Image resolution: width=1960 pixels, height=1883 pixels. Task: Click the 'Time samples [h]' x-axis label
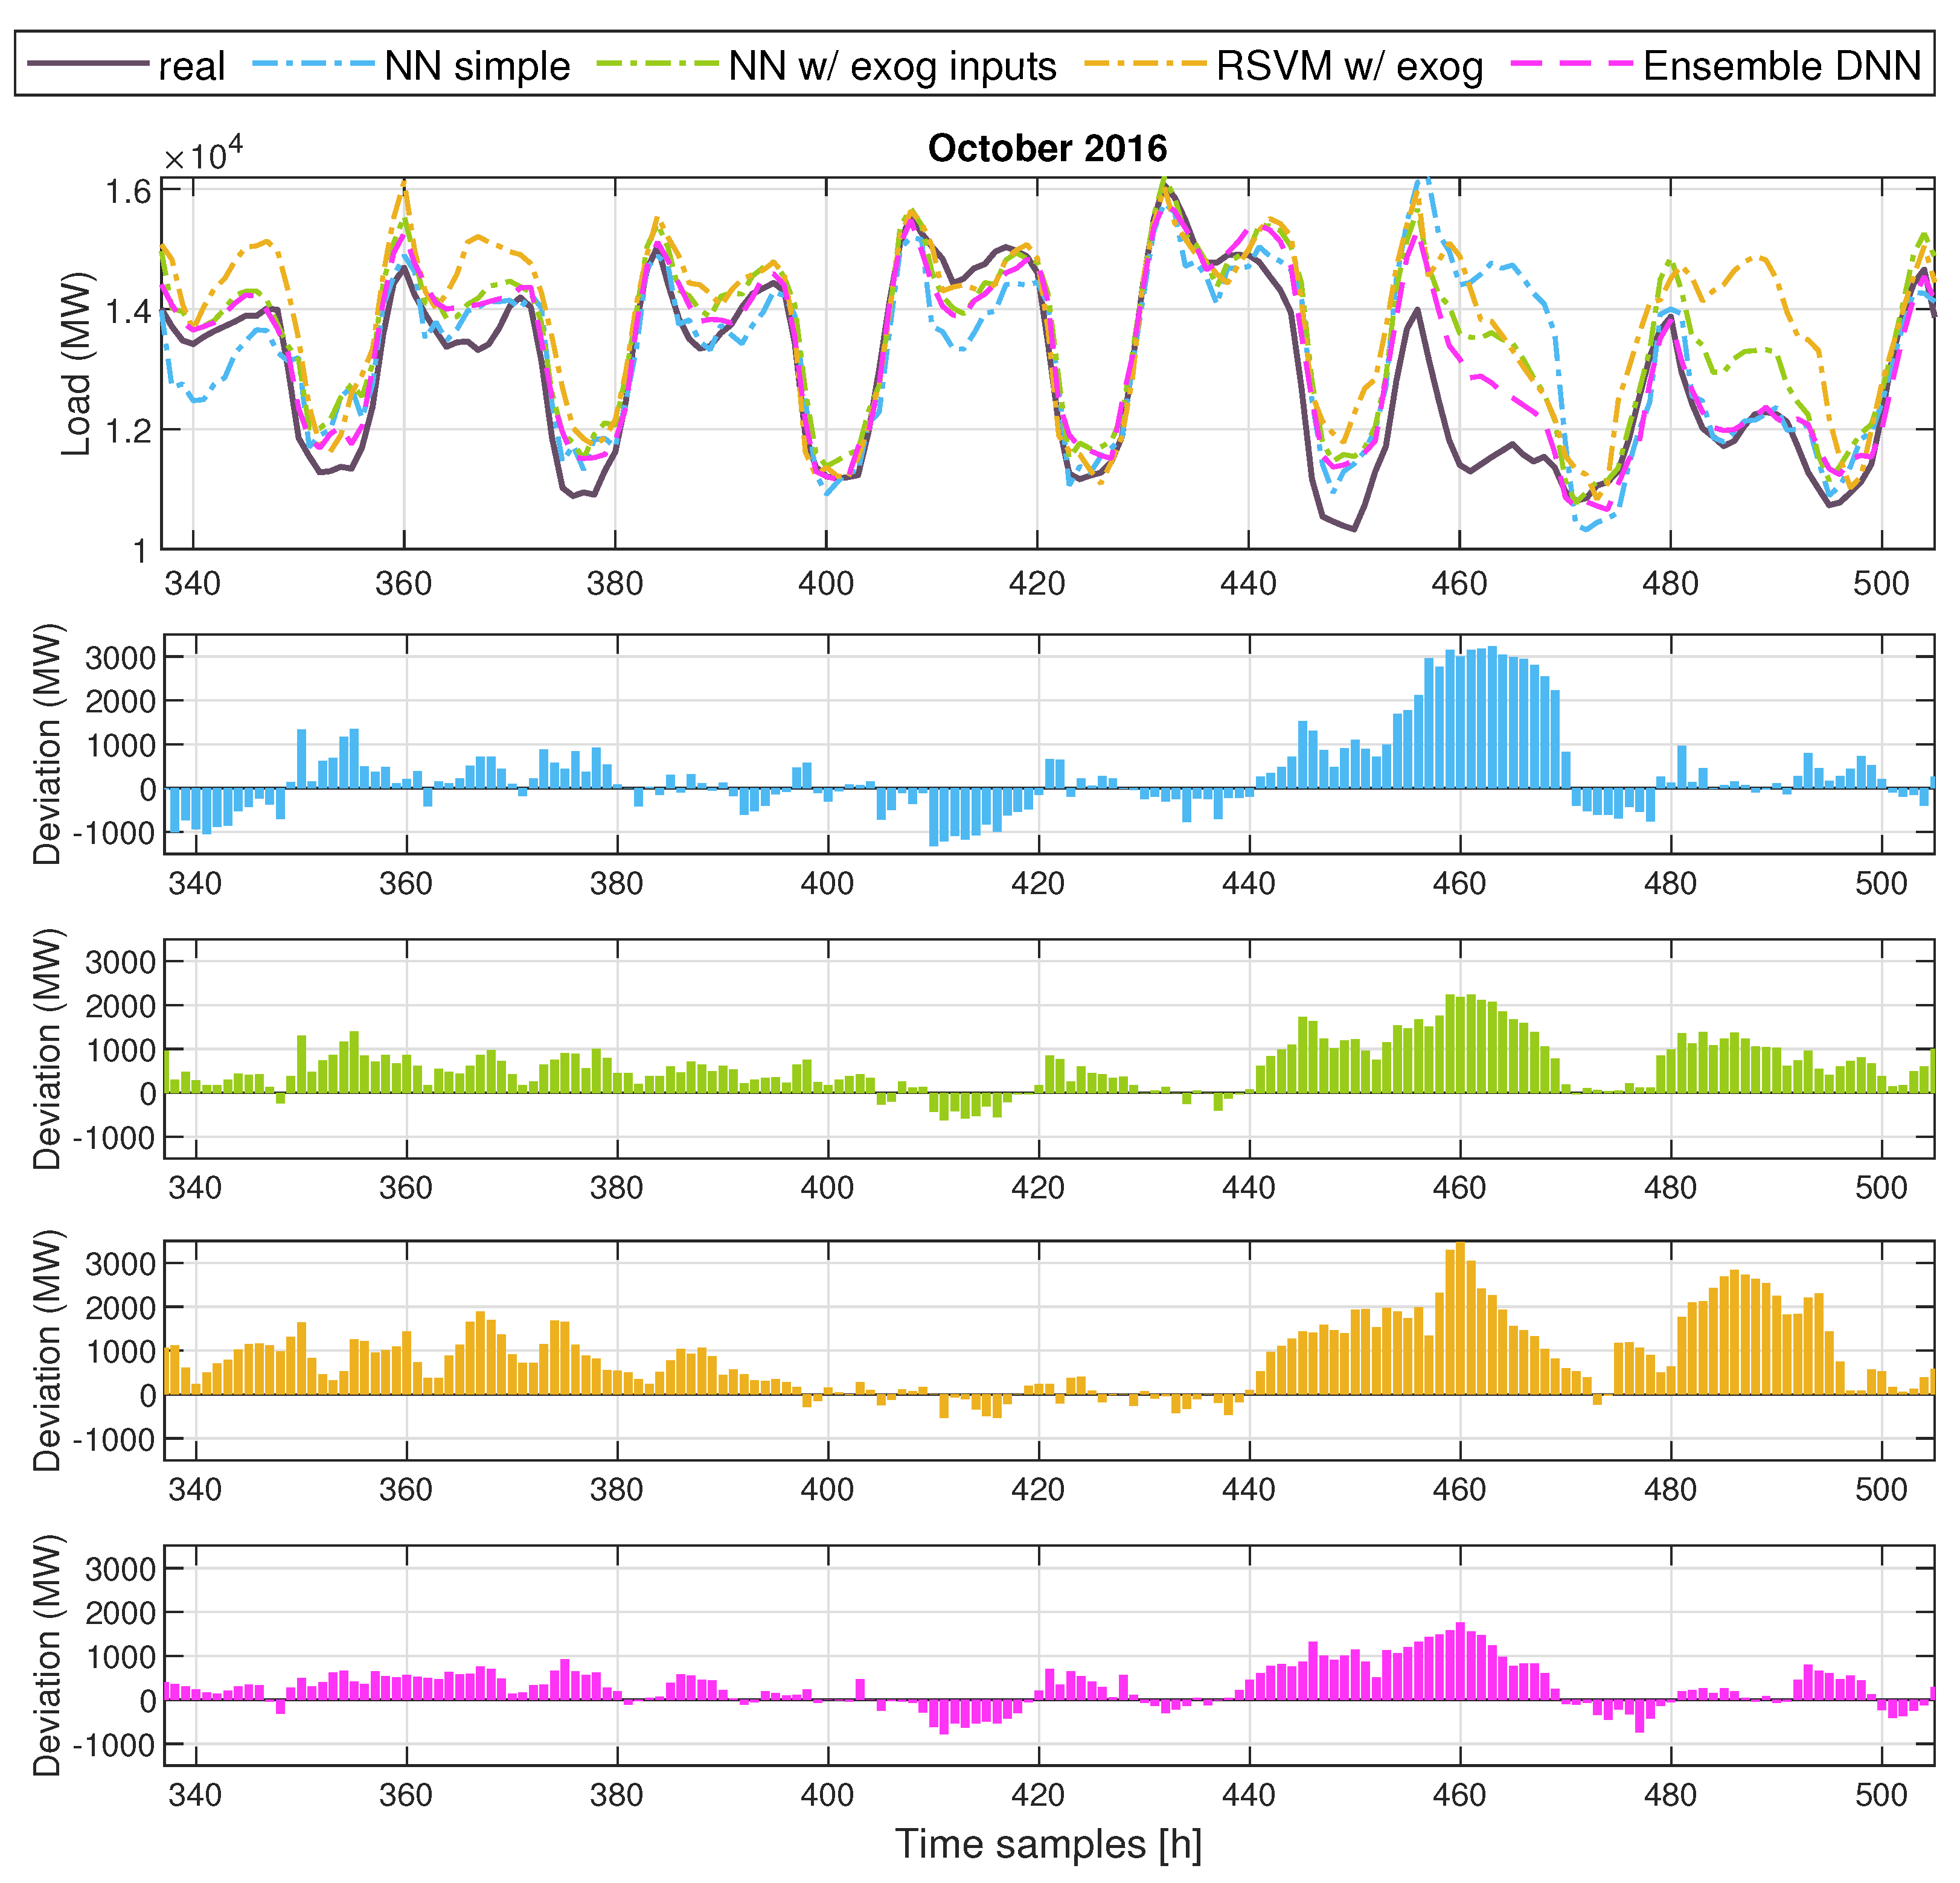point(1047,1844)
